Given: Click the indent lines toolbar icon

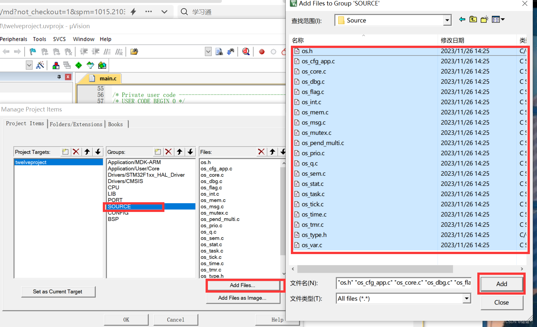Looking at the screenshot, I should point(84,52).
